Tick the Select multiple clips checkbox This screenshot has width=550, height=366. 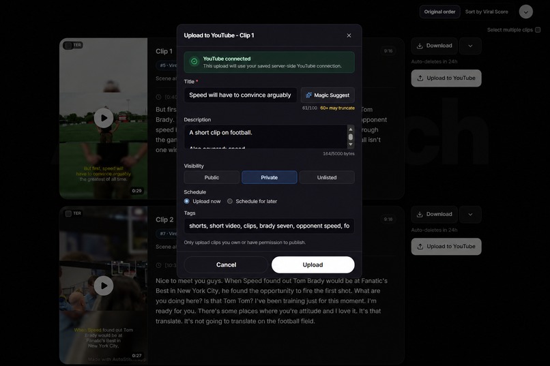(538, 30)
